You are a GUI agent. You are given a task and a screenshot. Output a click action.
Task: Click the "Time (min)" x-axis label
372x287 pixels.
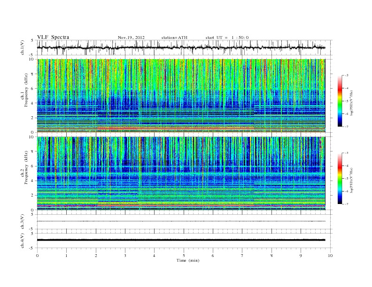(188, 260)
